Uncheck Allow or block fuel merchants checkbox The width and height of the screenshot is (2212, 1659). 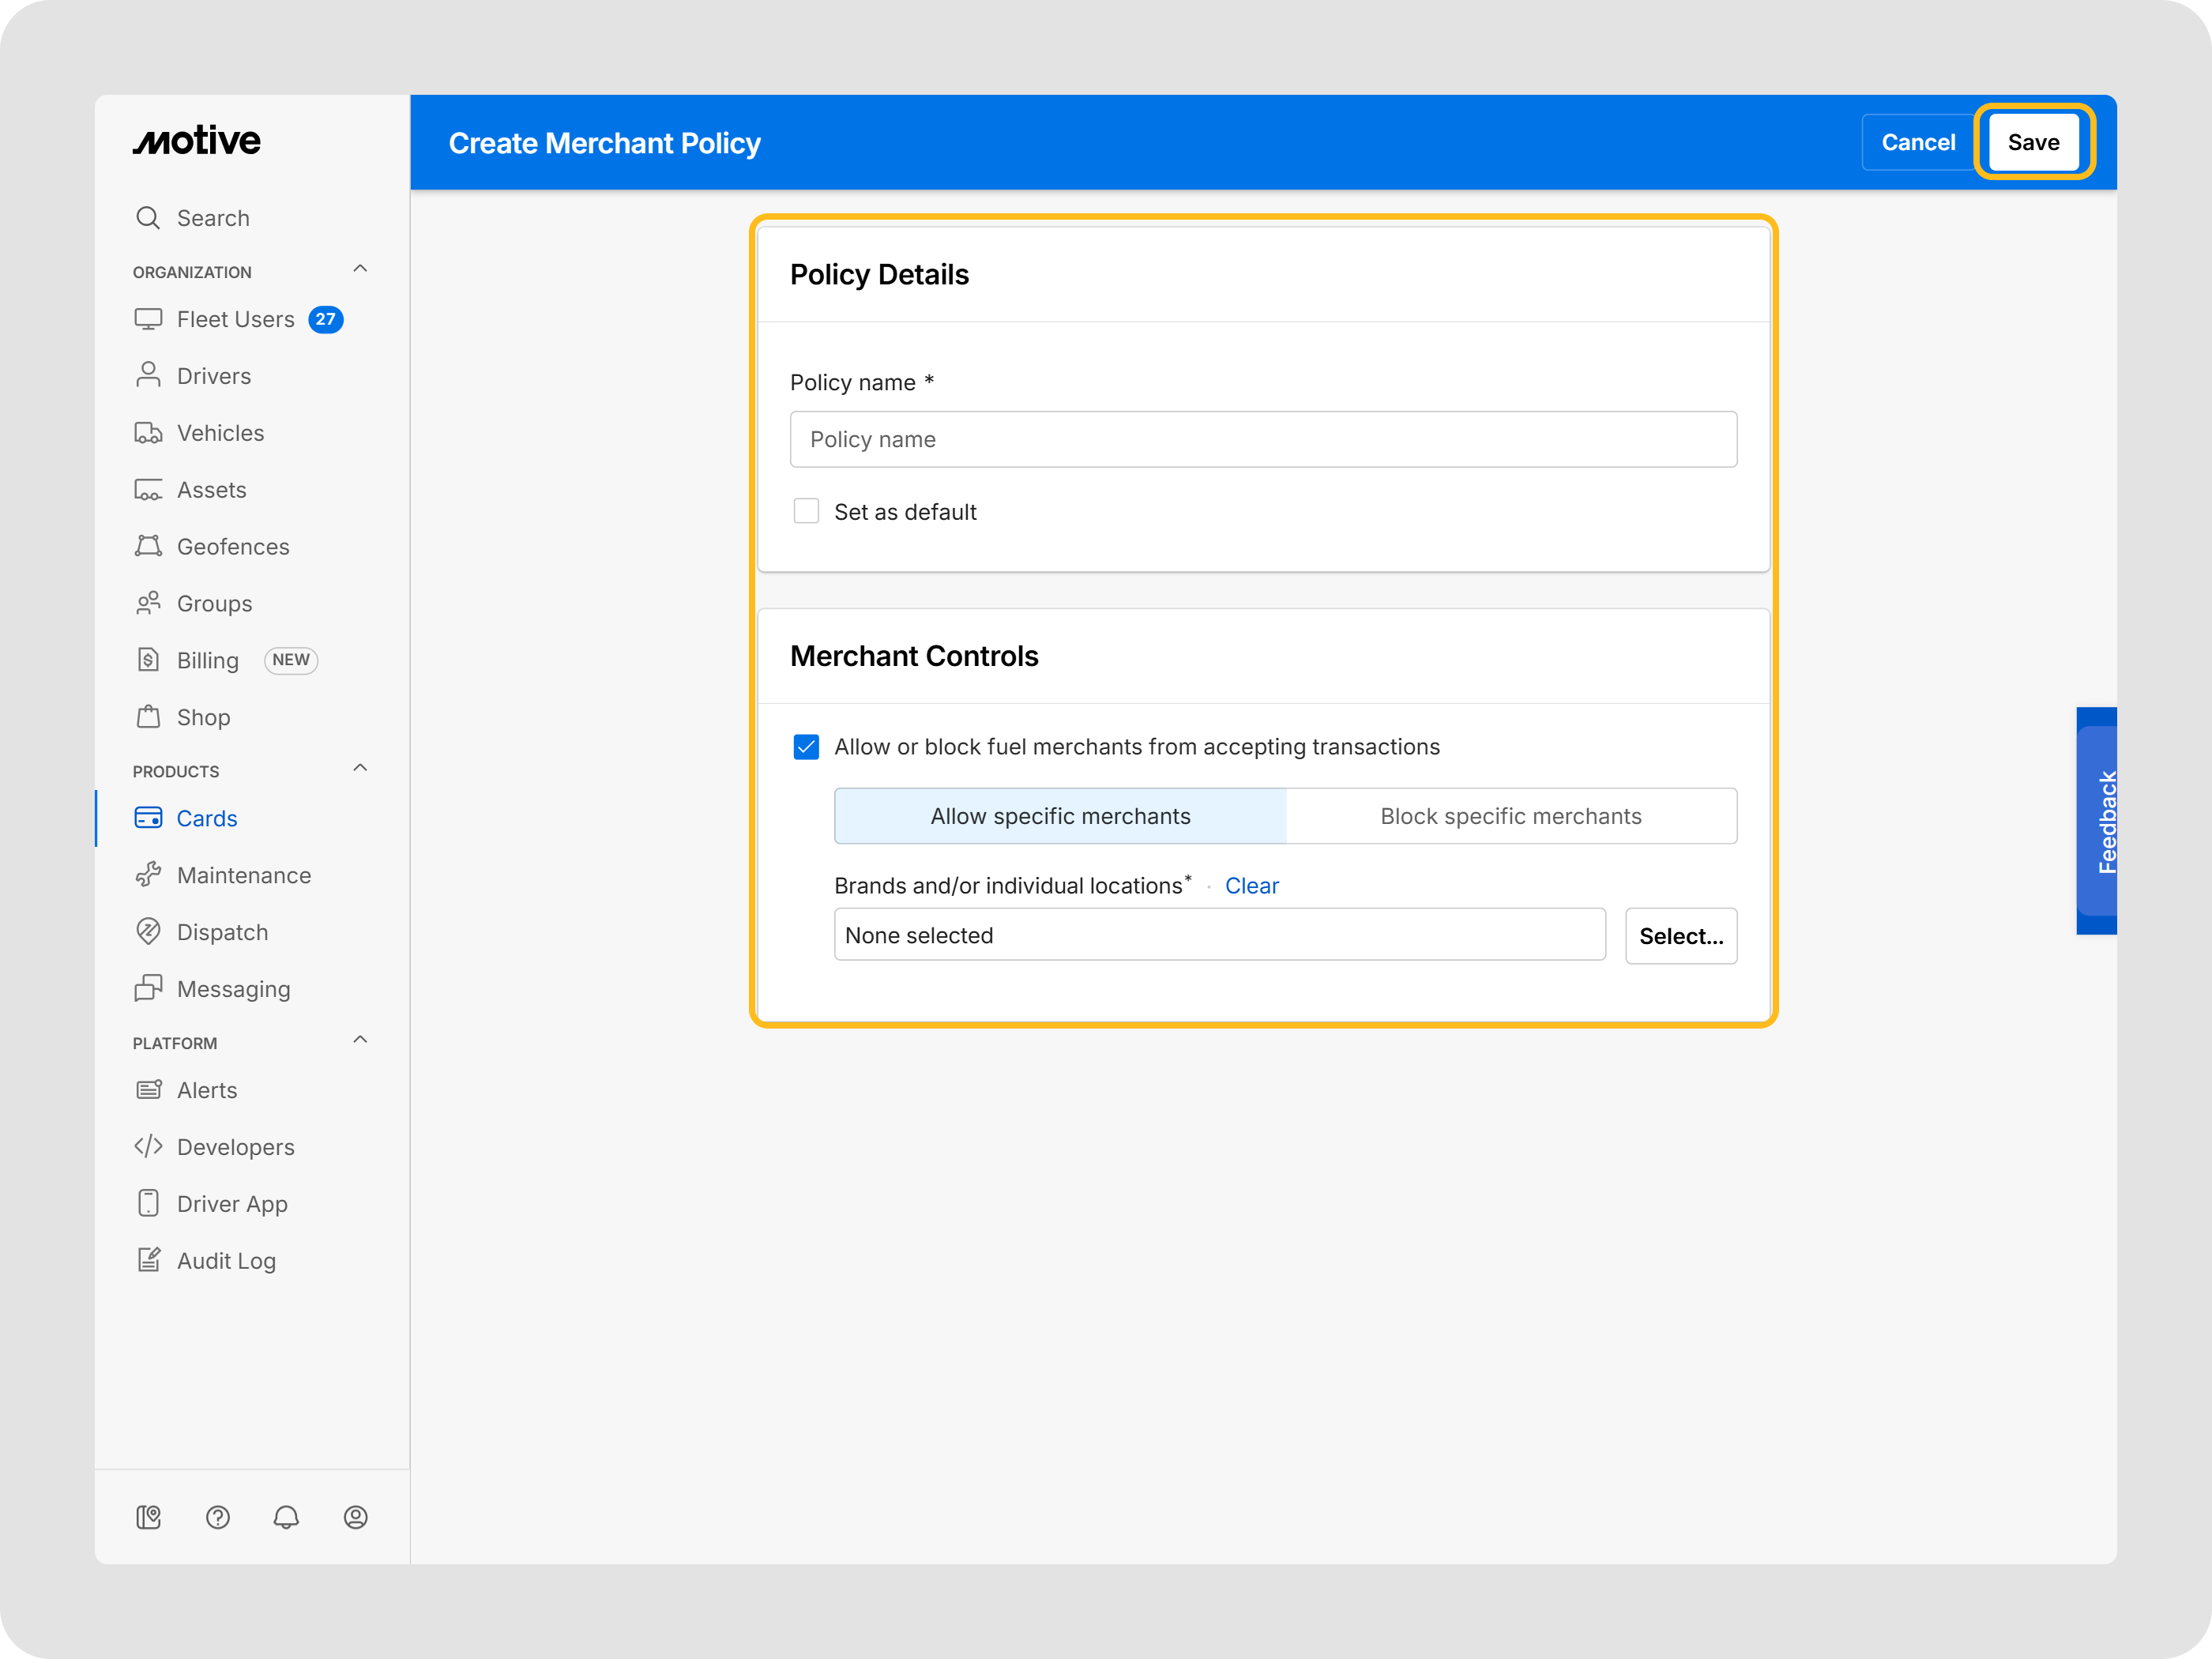(806, 747)
